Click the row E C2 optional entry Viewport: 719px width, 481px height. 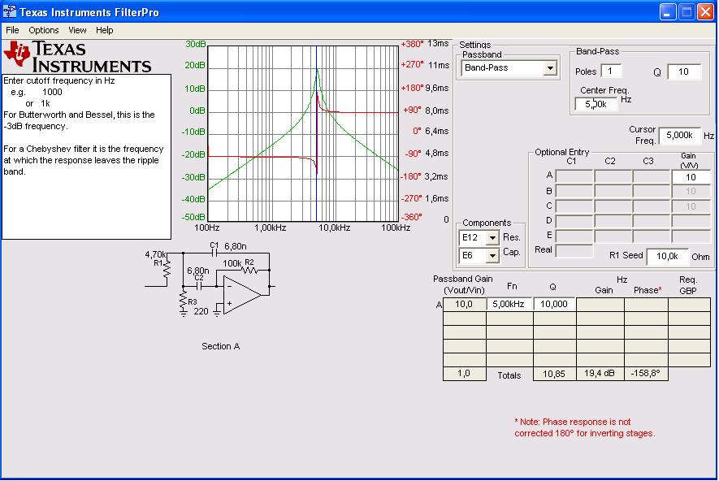pos(613,236)
